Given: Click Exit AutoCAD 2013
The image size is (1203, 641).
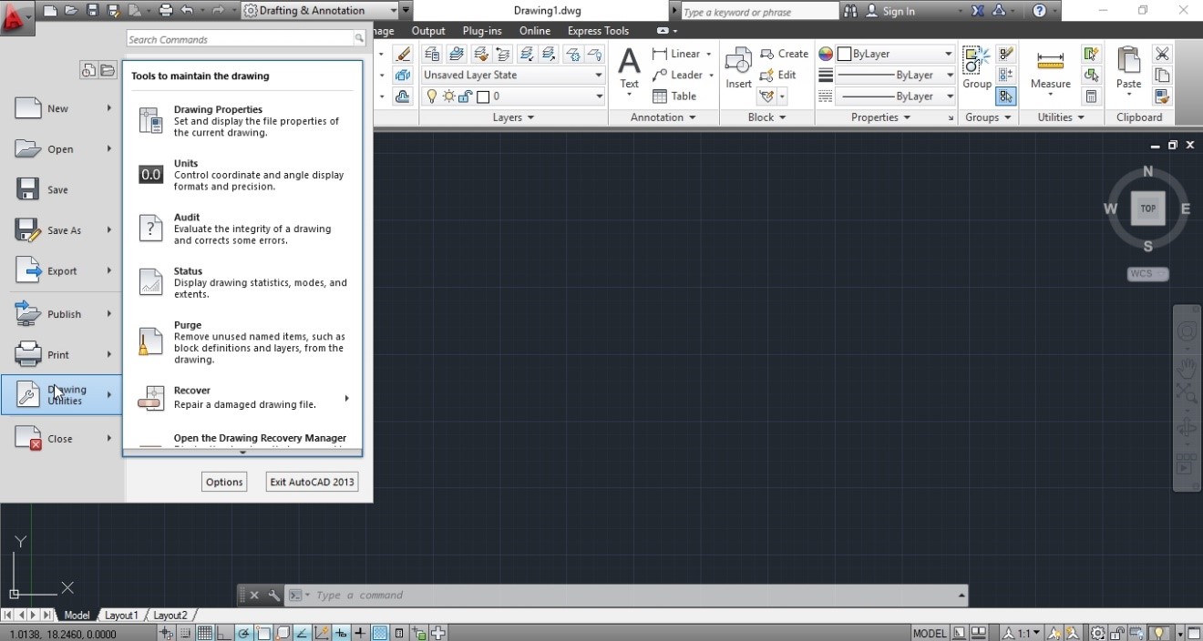Looking at the screenshot, I should coord(312,481).
